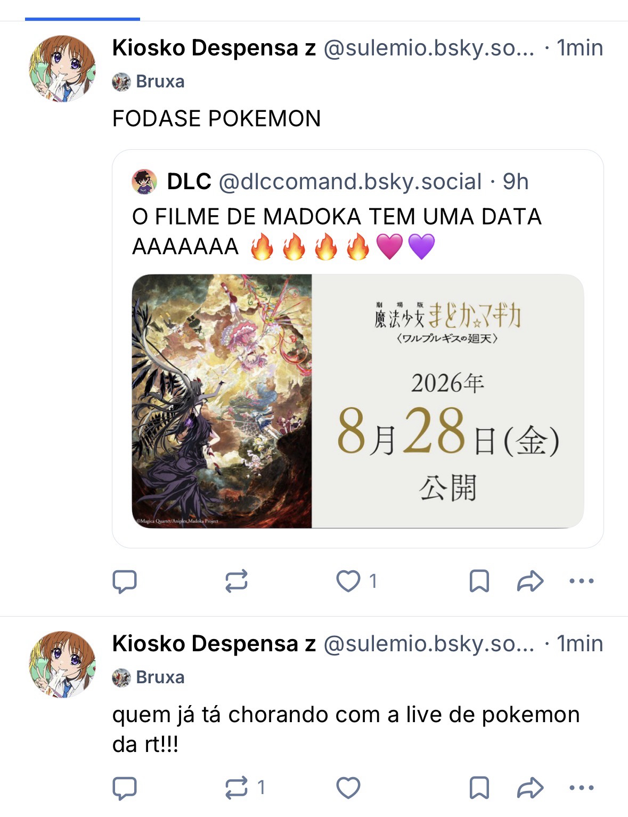Share the pokemon live post
Screen dimensions: 628x817
[530, 788]
